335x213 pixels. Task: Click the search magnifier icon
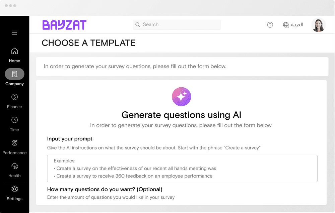pos(137,25)
